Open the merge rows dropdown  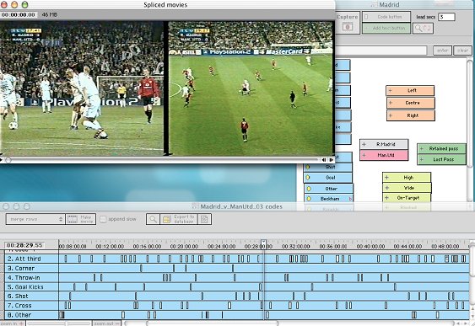[x=35, y=219]
